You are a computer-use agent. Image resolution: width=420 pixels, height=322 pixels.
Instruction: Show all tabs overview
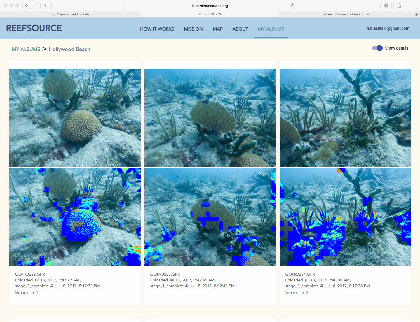(412, 5)
